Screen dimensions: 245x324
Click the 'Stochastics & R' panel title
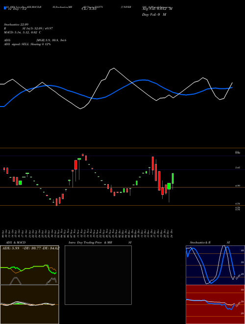click(x=200, y=243)
